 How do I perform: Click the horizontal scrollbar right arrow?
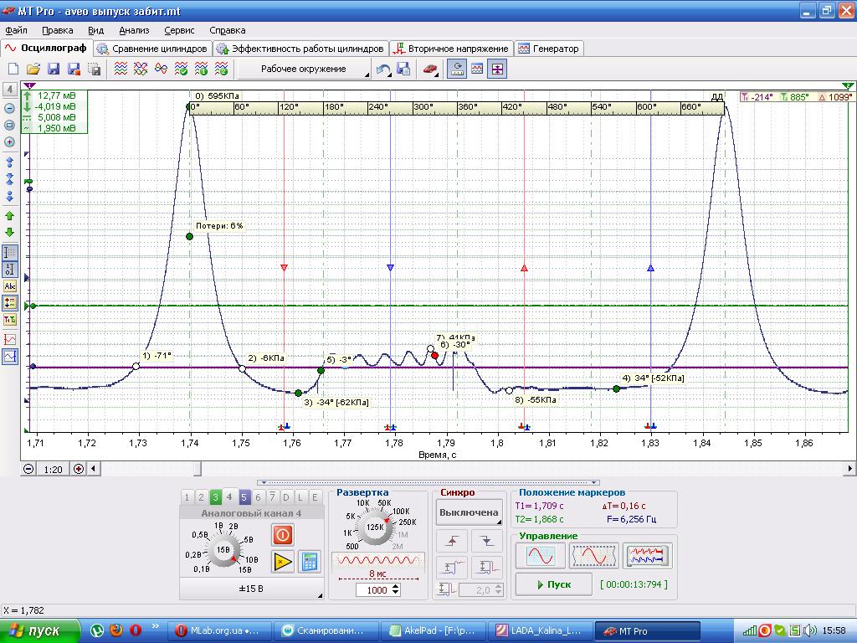850,469
